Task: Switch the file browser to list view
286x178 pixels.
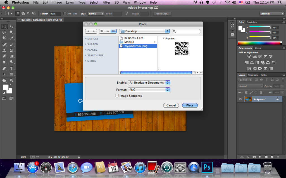Action: click(108, 31)
